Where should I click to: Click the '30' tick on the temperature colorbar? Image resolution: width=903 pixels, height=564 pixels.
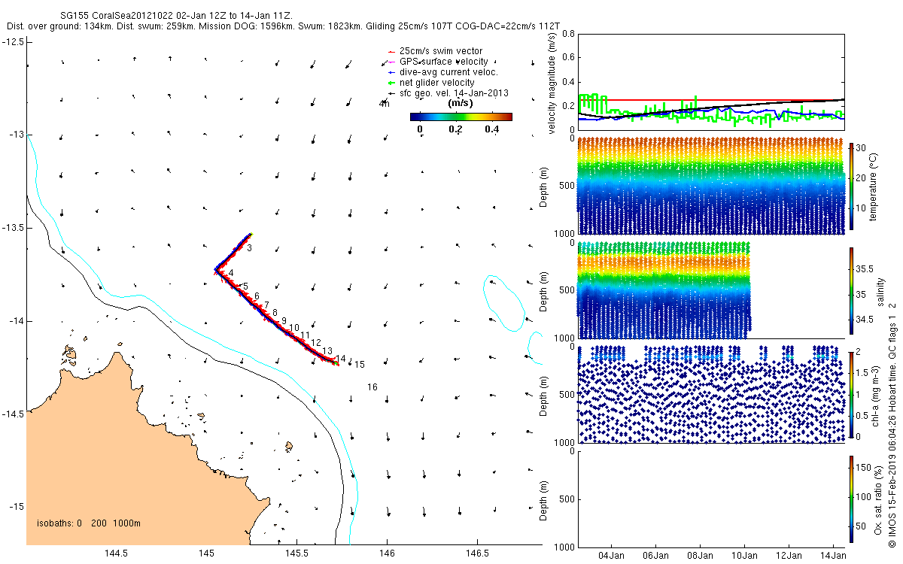tap(862, 148)
